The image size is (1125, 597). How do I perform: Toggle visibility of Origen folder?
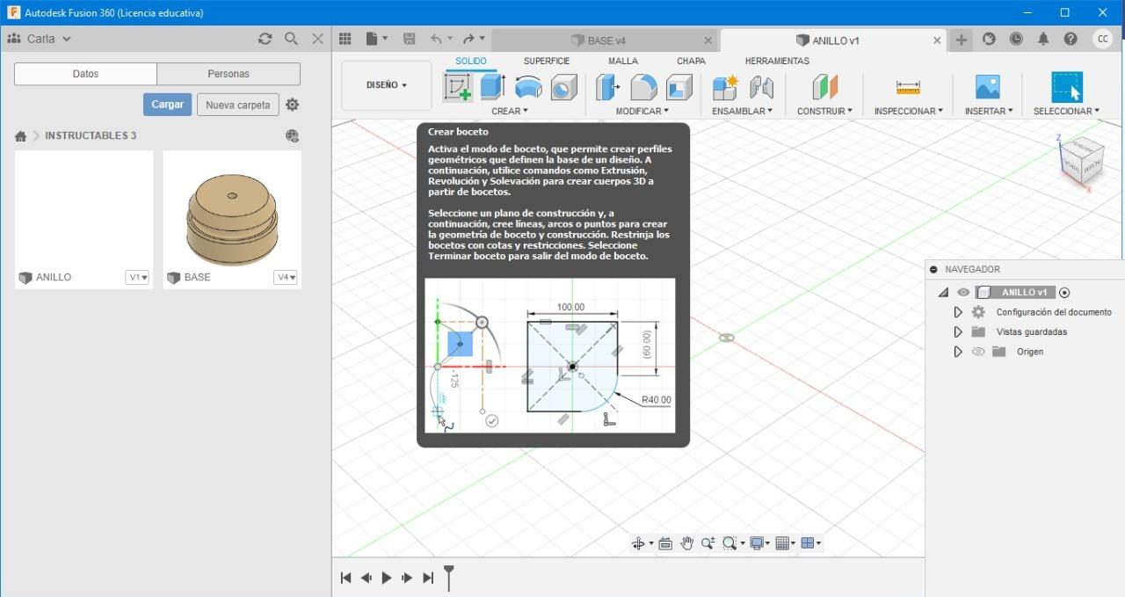(978, 352)
